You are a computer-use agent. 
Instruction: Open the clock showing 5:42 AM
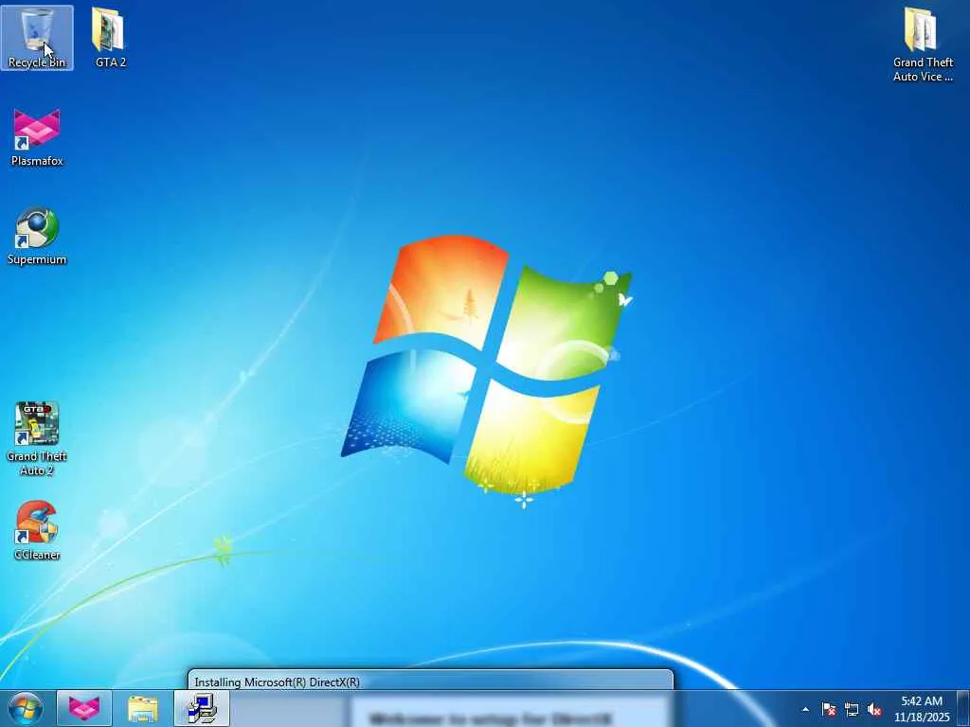[922, 709]
